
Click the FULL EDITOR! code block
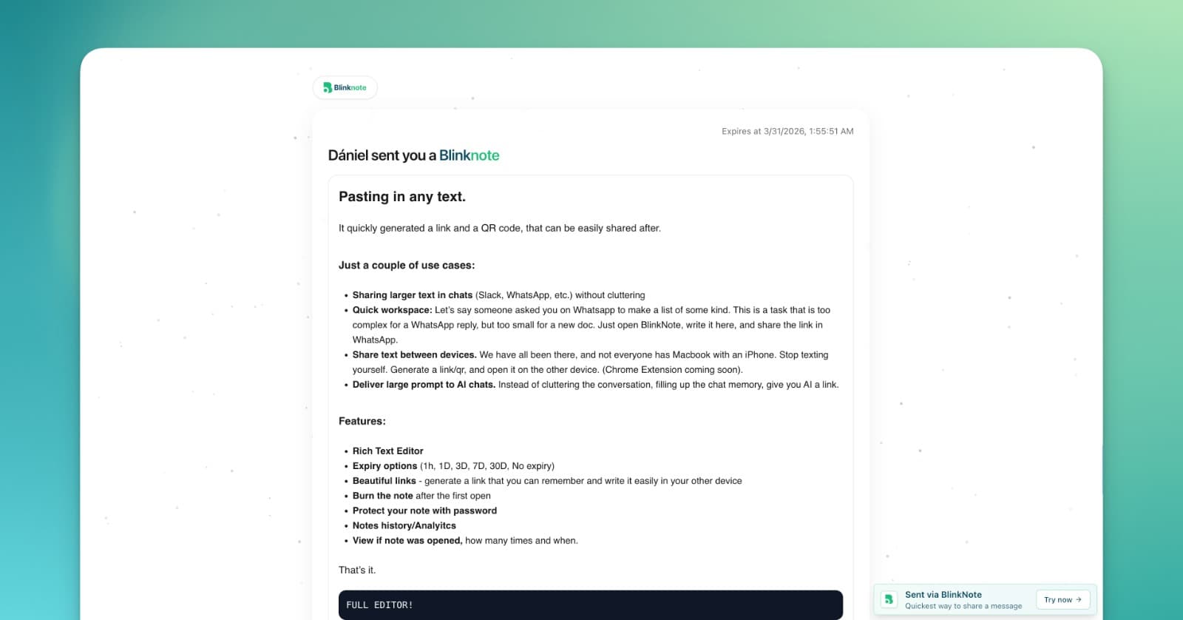click(590, 604)
